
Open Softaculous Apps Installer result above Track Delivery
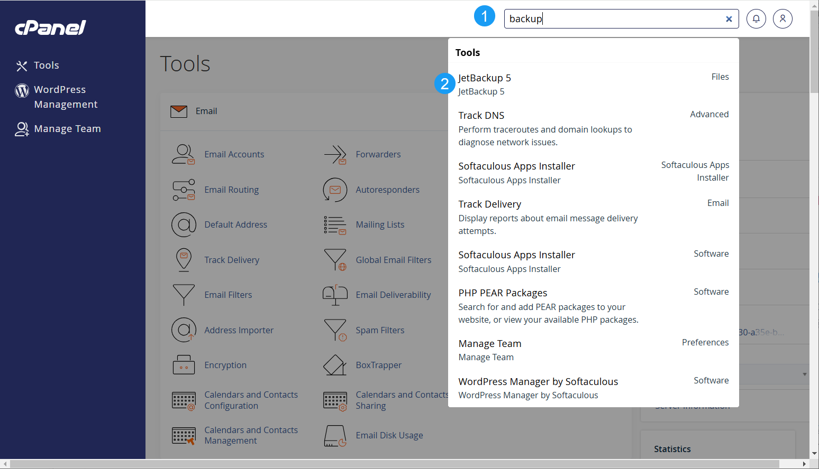pos(593,173)
